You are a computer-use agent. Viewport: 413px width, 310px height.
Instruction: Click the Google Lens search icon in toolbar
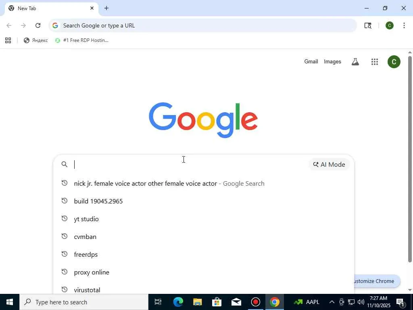[x=368, y=25]
